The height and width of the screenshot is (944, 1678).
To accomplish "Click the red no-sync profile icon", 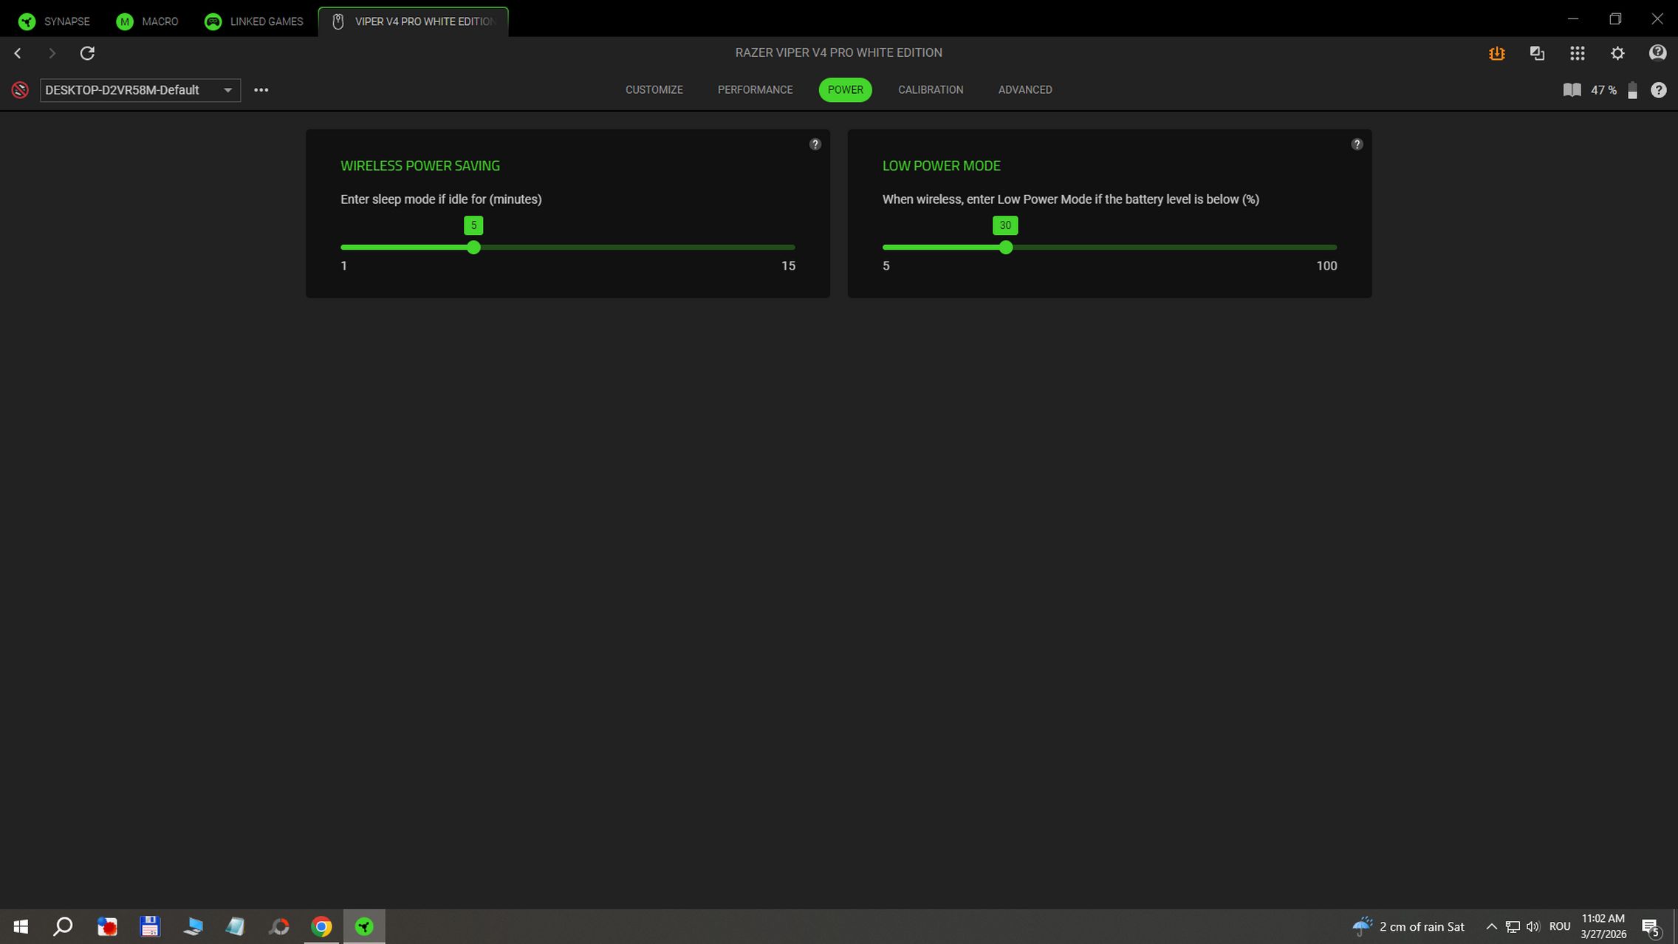I will point(20,90).
